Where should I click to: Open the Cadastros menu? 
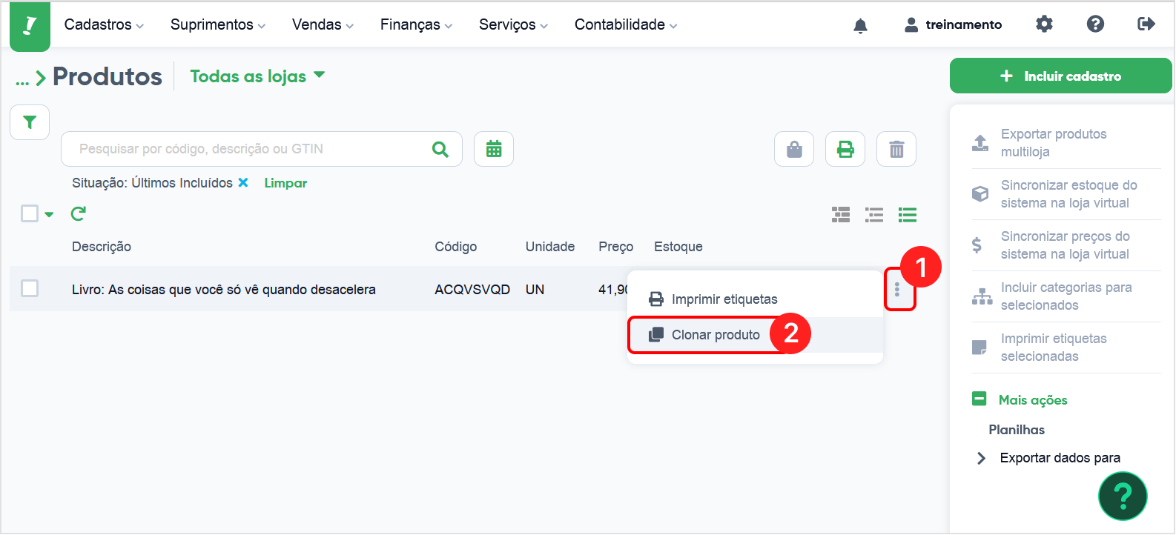click(x=104, y=24)
